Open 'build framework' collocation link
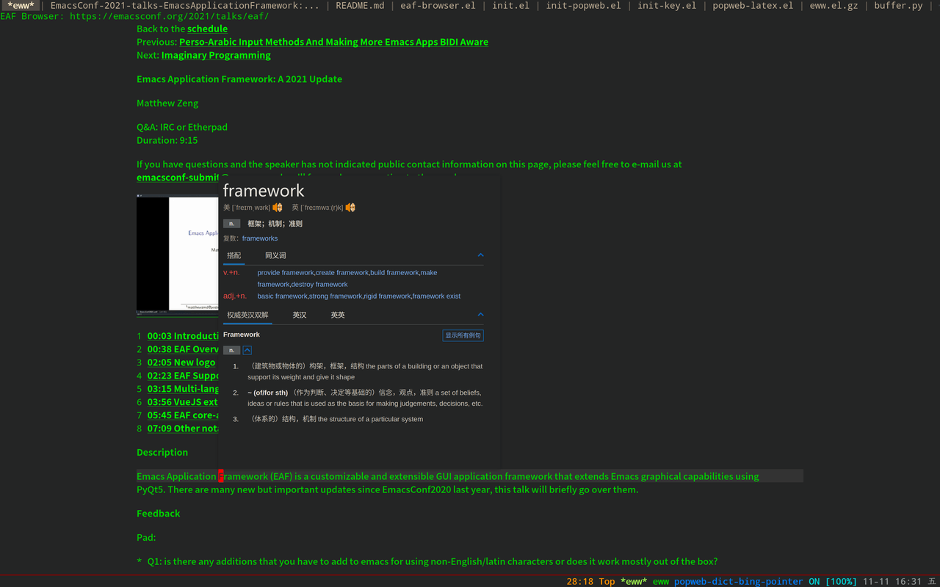The image size is (940, 587). pos(394,273)
